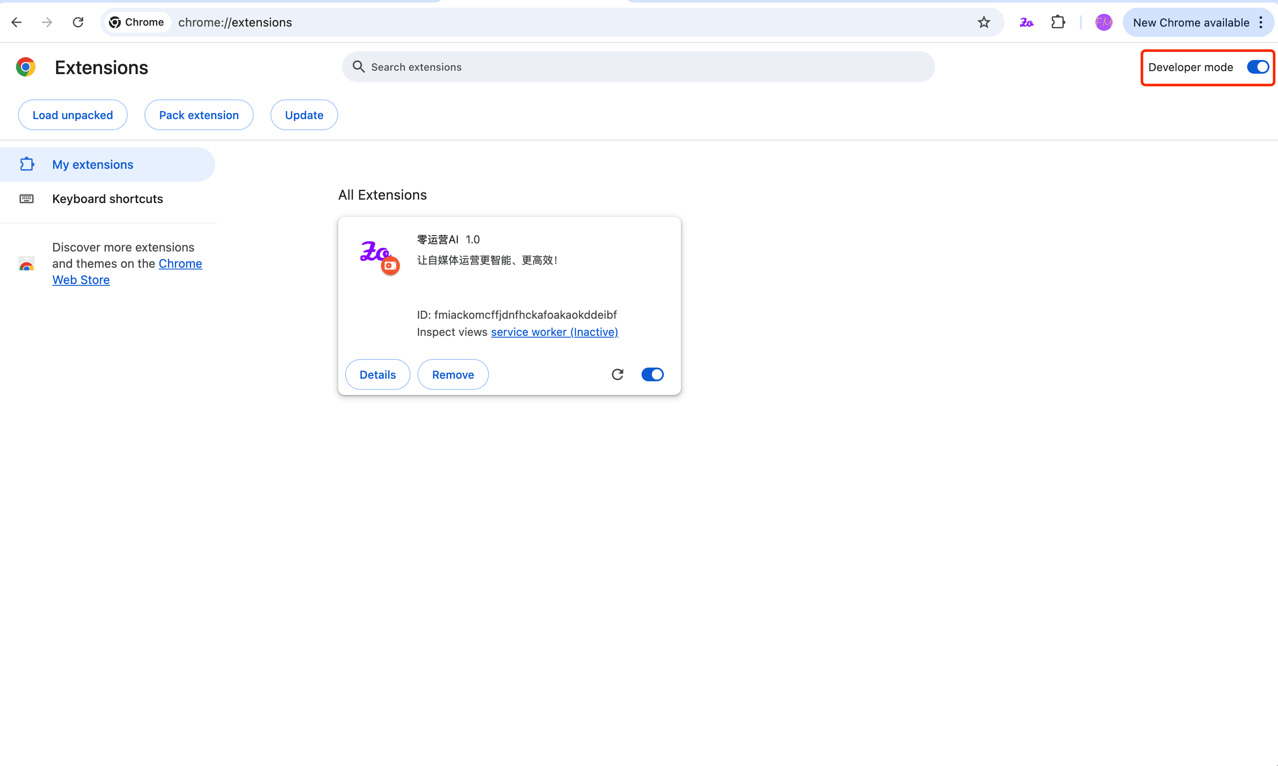Select My extensions tab
This screenshot has width=1278, height=766.
click(x=92, y=164)
